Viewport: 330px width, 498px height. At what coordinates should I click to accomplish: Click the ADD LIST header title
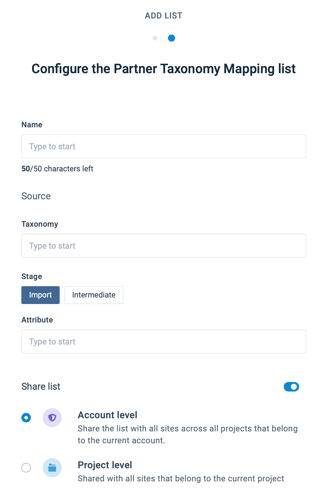(x=164, y=15)
